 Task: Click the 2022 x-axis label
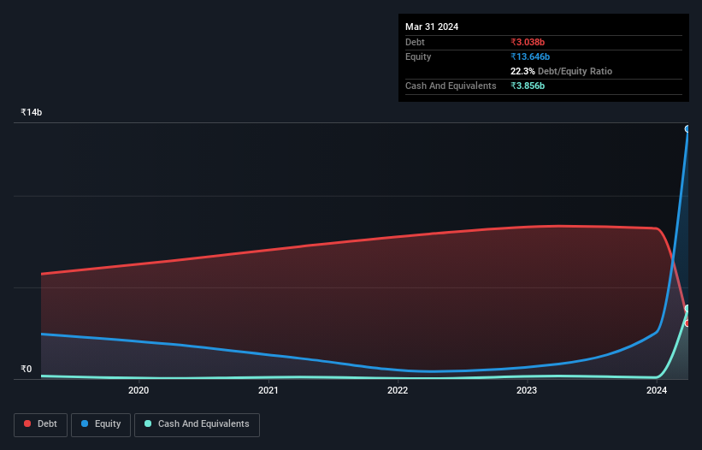click(x=398, y=390)
